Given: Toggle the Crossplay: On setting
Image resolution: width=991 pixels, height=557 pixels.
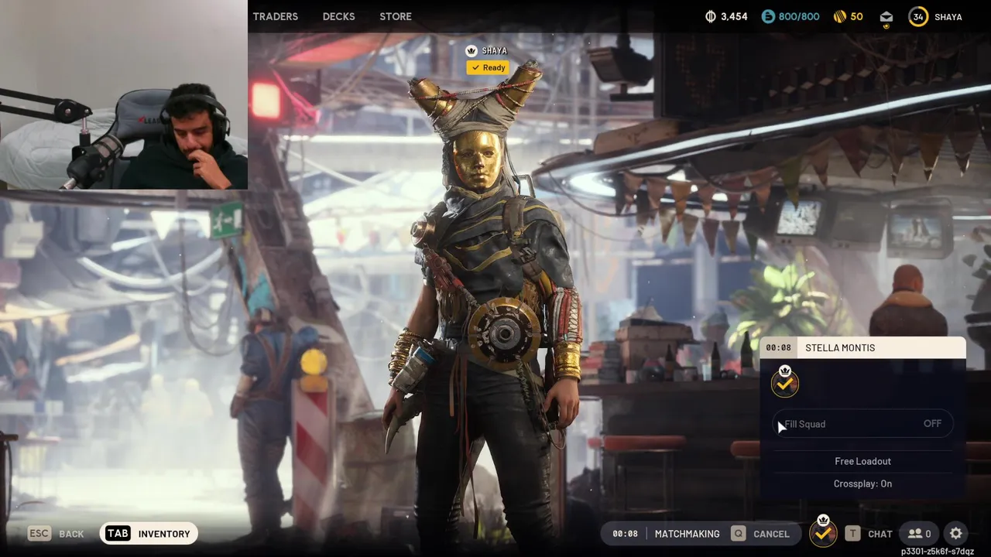Looking at the screenshot, I should coord(862,484).
